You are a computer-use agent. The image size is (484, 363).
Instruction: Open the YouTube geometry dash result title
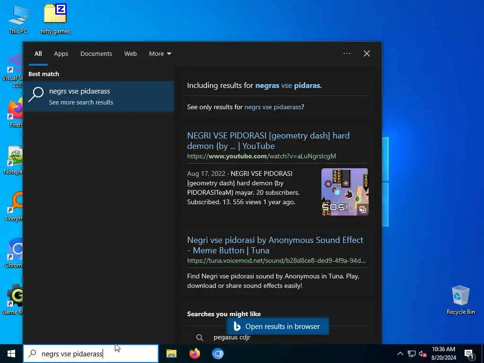[268, 141]
